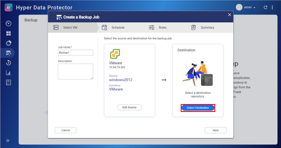Screen dimensions: 281x148
Task: Close the Create a Backup Job dialog
Action: click(x=230, y=15)
